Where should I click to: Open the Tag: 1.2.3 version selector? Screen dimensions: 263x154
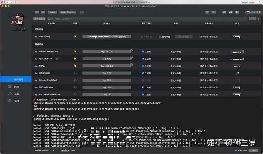[107, 80]
